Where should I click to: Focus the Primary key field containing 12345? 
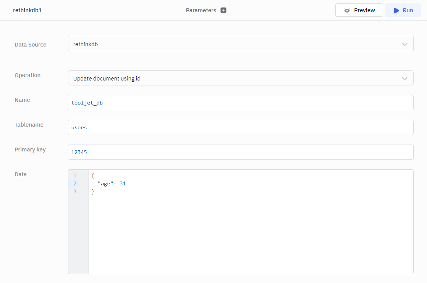tap(241, 152)
